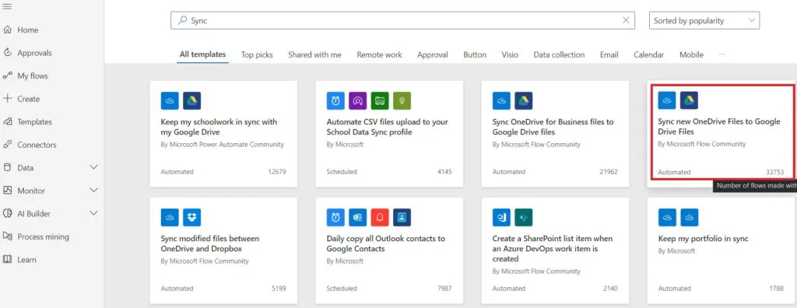Screen dimensions: 797x308
Task: Click the search magnifier icon
Action: coord(182,20)
